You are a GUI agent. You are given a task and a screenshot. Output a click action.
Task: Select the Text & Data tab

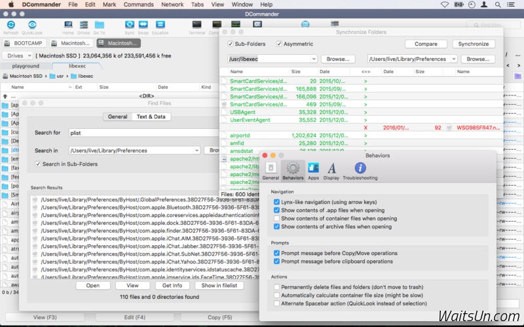[x=151, y=116]
